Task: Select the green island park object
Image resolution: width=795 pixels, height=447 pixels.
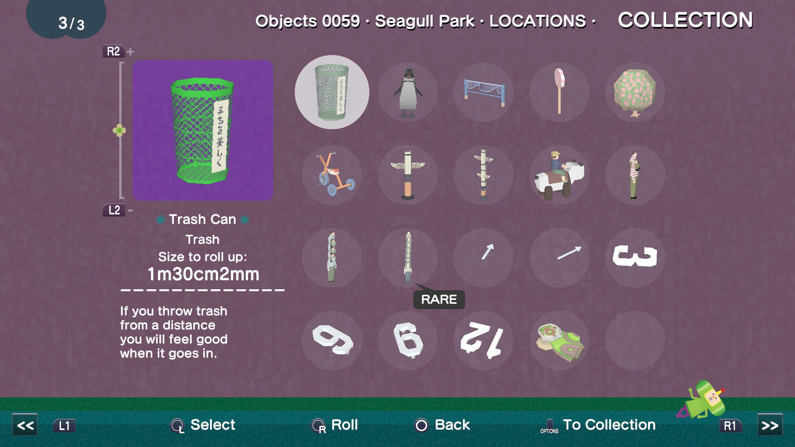Action: click(559, 341)
